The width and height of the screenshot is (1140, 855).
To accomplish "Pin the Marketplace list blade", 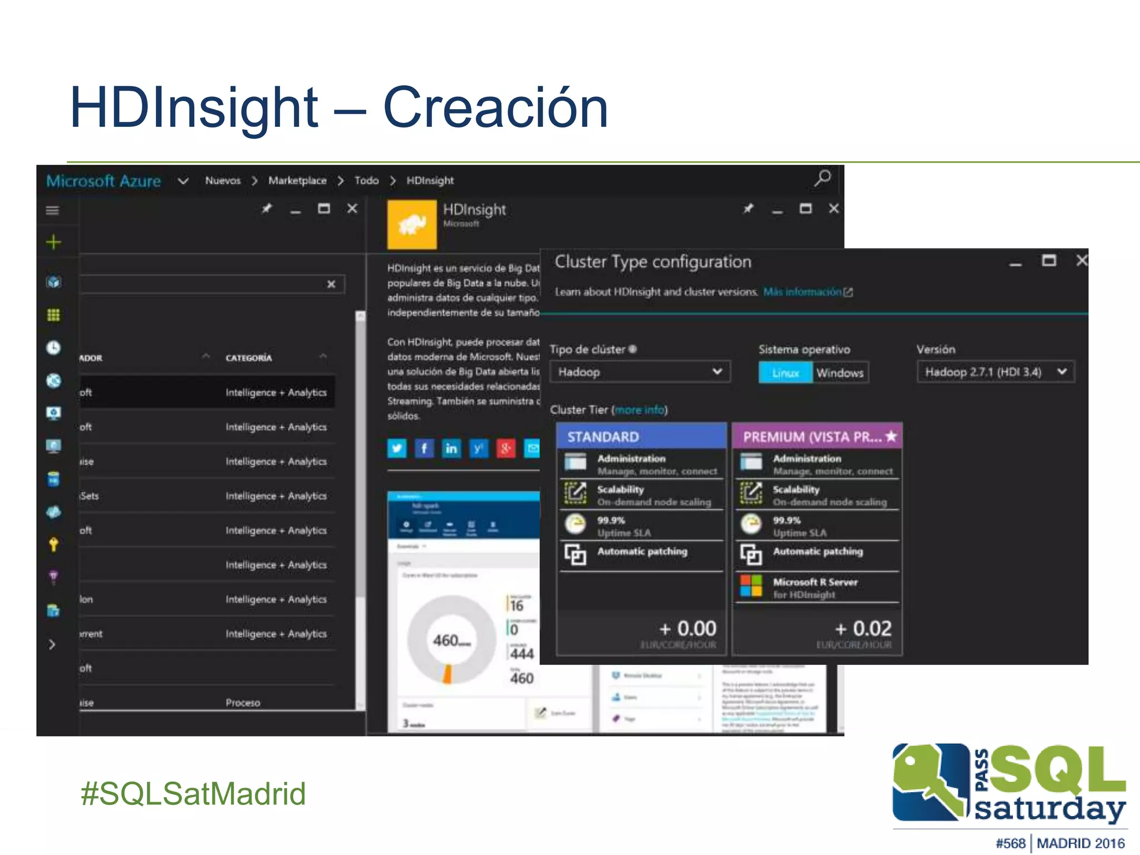I will tap(267, 209).
